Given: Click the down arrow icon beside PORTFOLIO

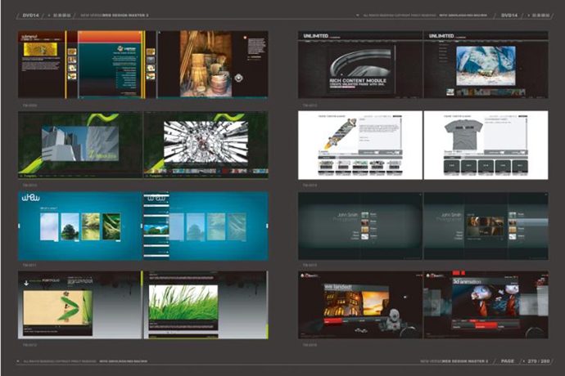Looking at the screenshot, I should click(x=26, y=283).
